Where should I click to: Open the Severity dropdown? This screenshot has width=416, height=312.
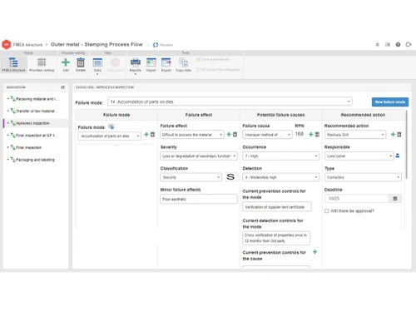pyautogui.click(x=199, y=156)
